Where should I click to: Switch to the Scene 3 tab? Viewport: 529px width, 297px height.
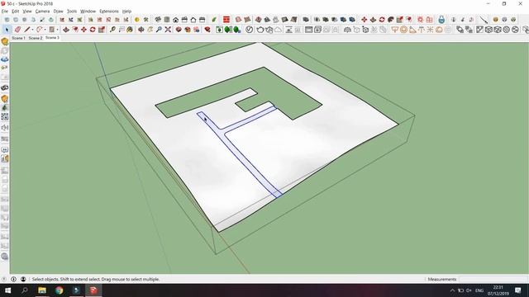pos(52,38)
